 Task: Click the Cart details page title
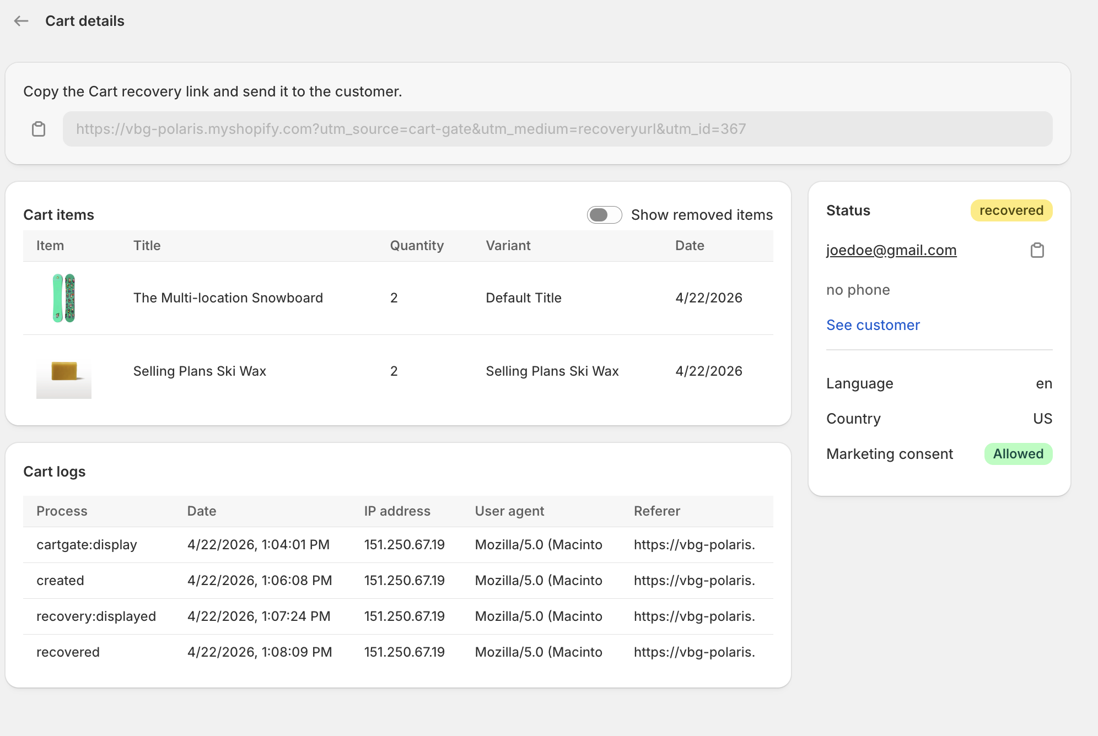(x=85, y=21)
